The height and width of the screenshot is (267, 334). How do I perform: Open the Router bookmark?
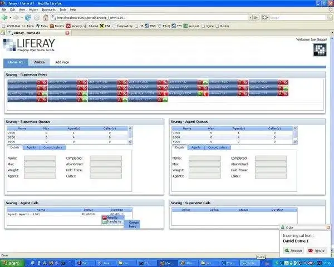coord(222,26)
